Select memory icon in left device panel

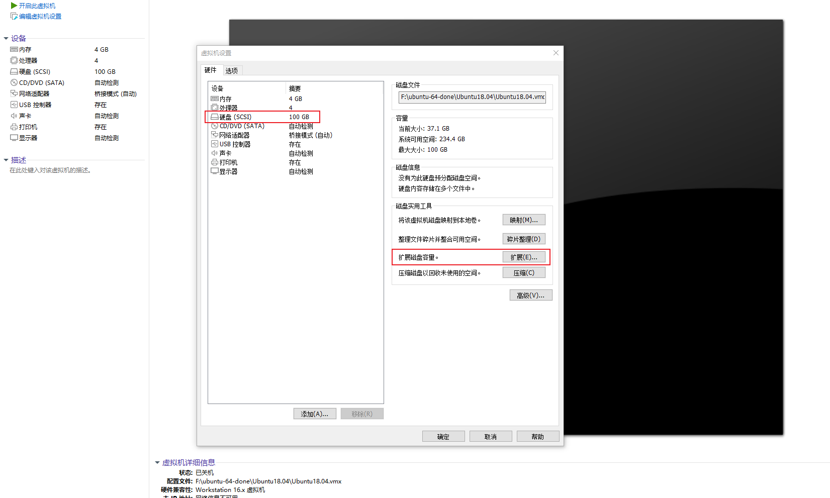tap(14, 49)
